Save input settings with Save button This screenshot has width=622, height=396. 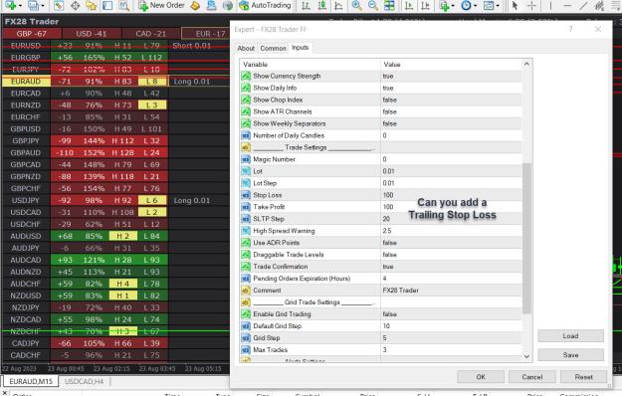tap(570, 355)
